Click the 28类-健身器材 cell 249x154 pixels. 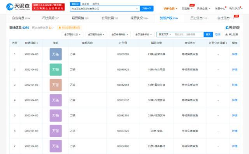156,146
